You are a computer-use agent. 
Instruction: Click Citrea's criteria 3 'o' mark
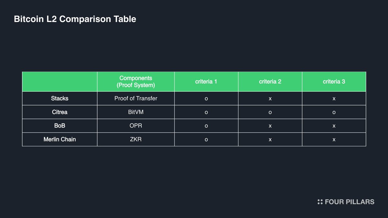click(x=334, y=112)
